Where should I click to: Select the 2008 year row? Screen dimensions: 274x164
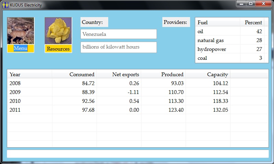(x=138, y=83)
